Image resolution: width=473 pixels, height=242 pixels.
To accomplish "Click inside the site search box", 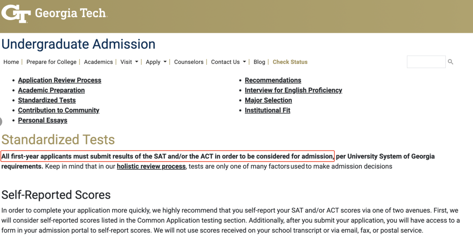I will [x=426, y=62].
